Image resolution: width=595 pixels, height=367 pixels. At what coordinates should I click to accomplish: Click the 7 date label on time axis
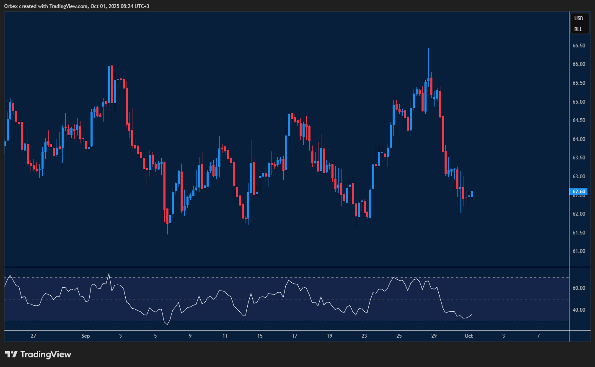point(538,336)
